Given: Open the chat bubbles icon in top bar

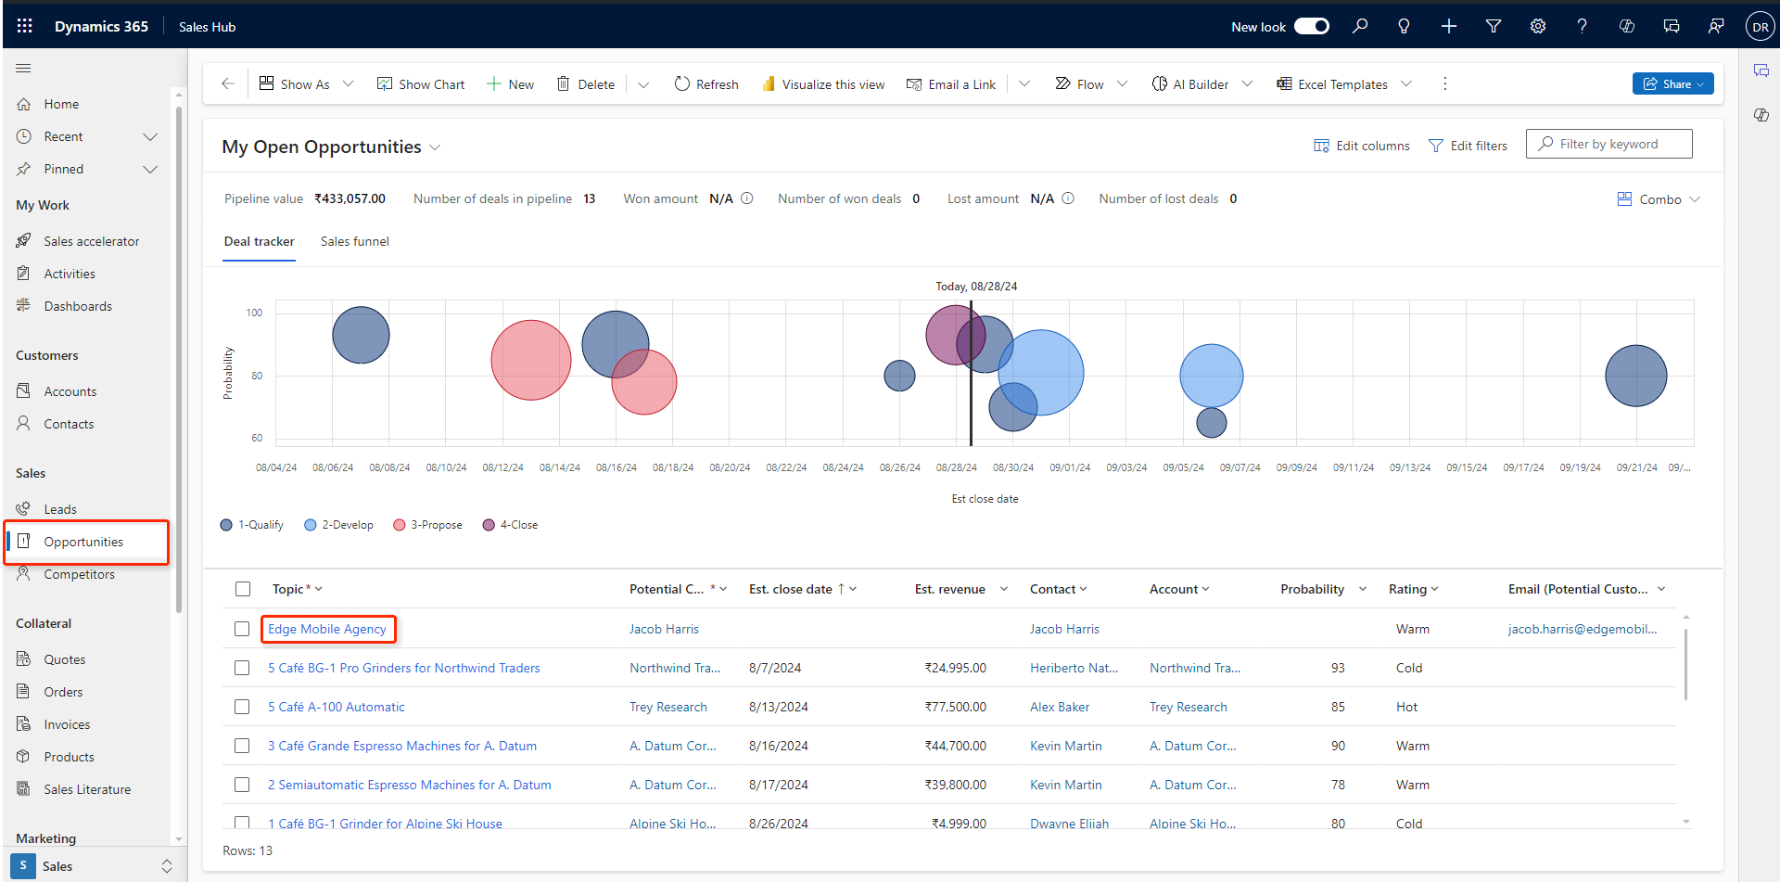Looking at the screenshot, I should tap(1672, 26).
